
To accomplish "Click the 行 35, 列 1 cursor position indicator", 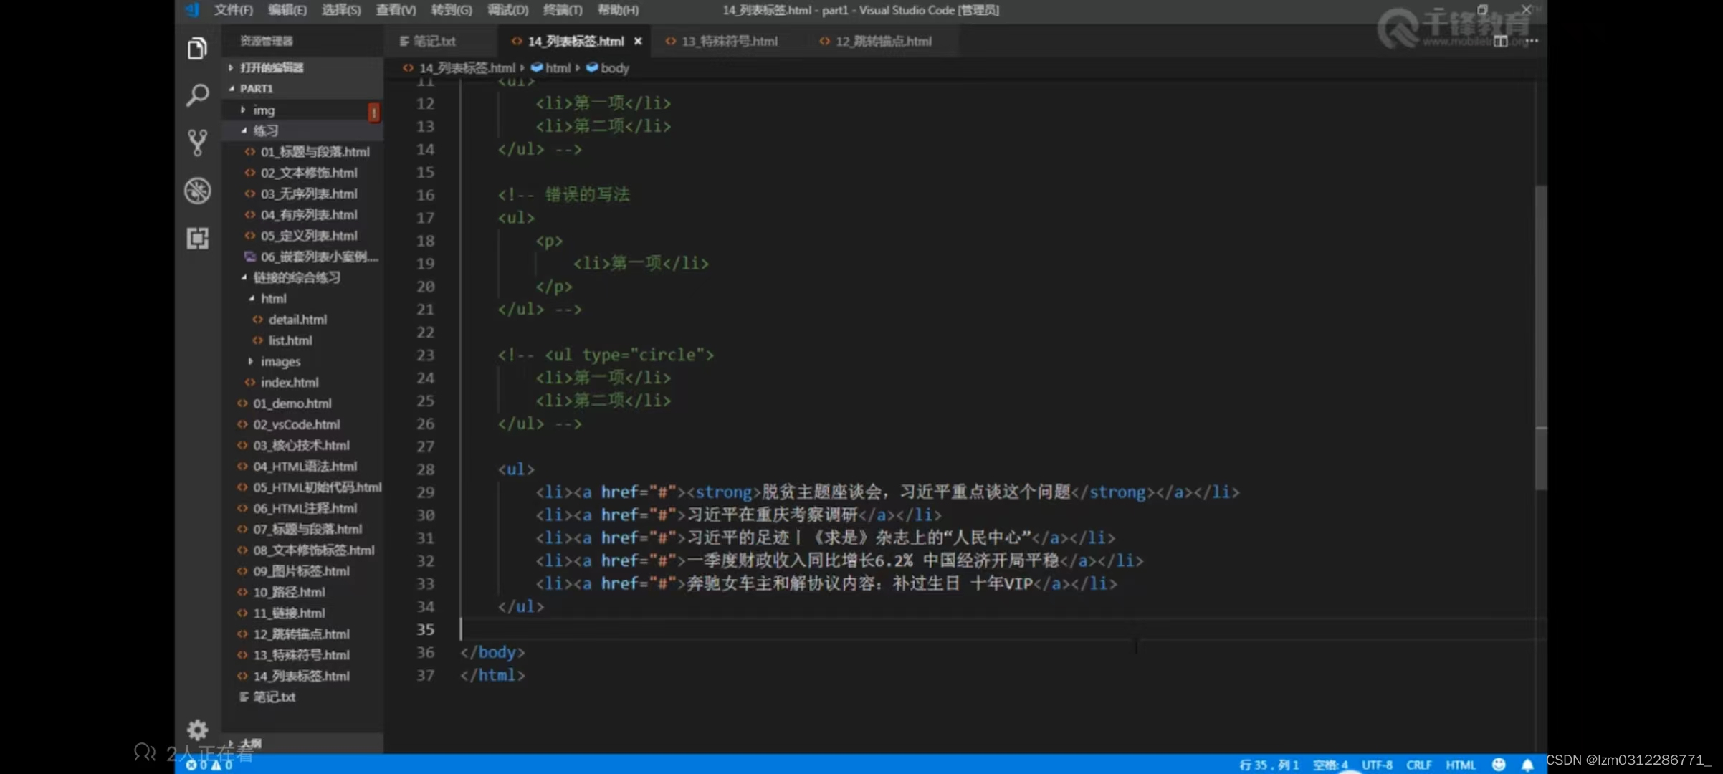I will tap(1269, 765).
